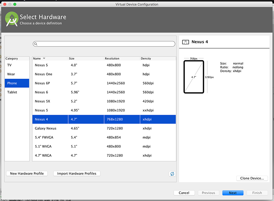Open Clone Device options
This screenshot has width=274, height=201.
click(252, 178)
